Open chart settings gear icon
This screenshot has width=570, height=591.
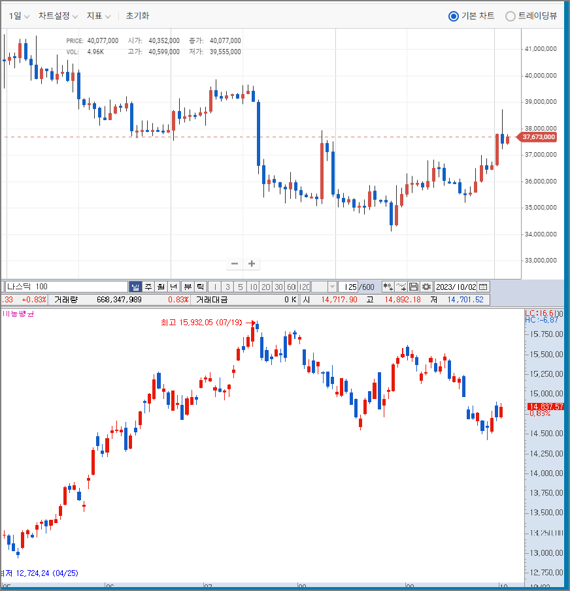(426, 287)
